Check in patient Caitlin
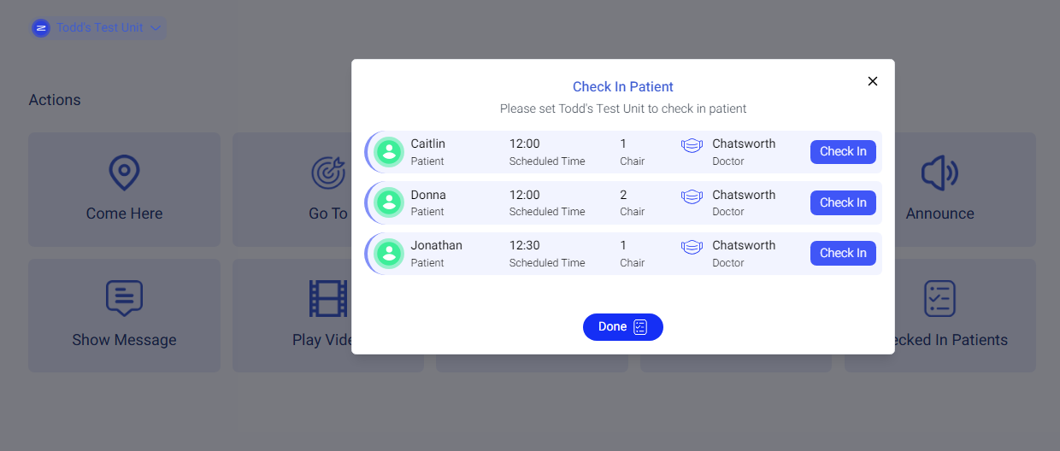 click(843, 152)
